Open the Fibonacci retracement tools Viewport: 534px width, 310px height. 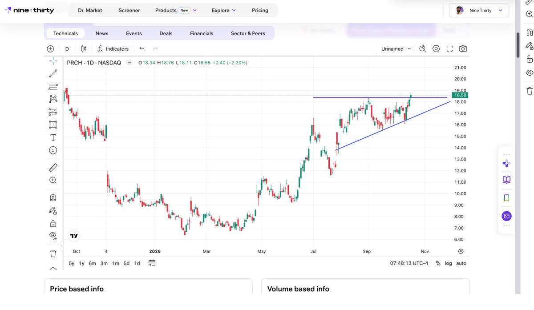point(53,86)
